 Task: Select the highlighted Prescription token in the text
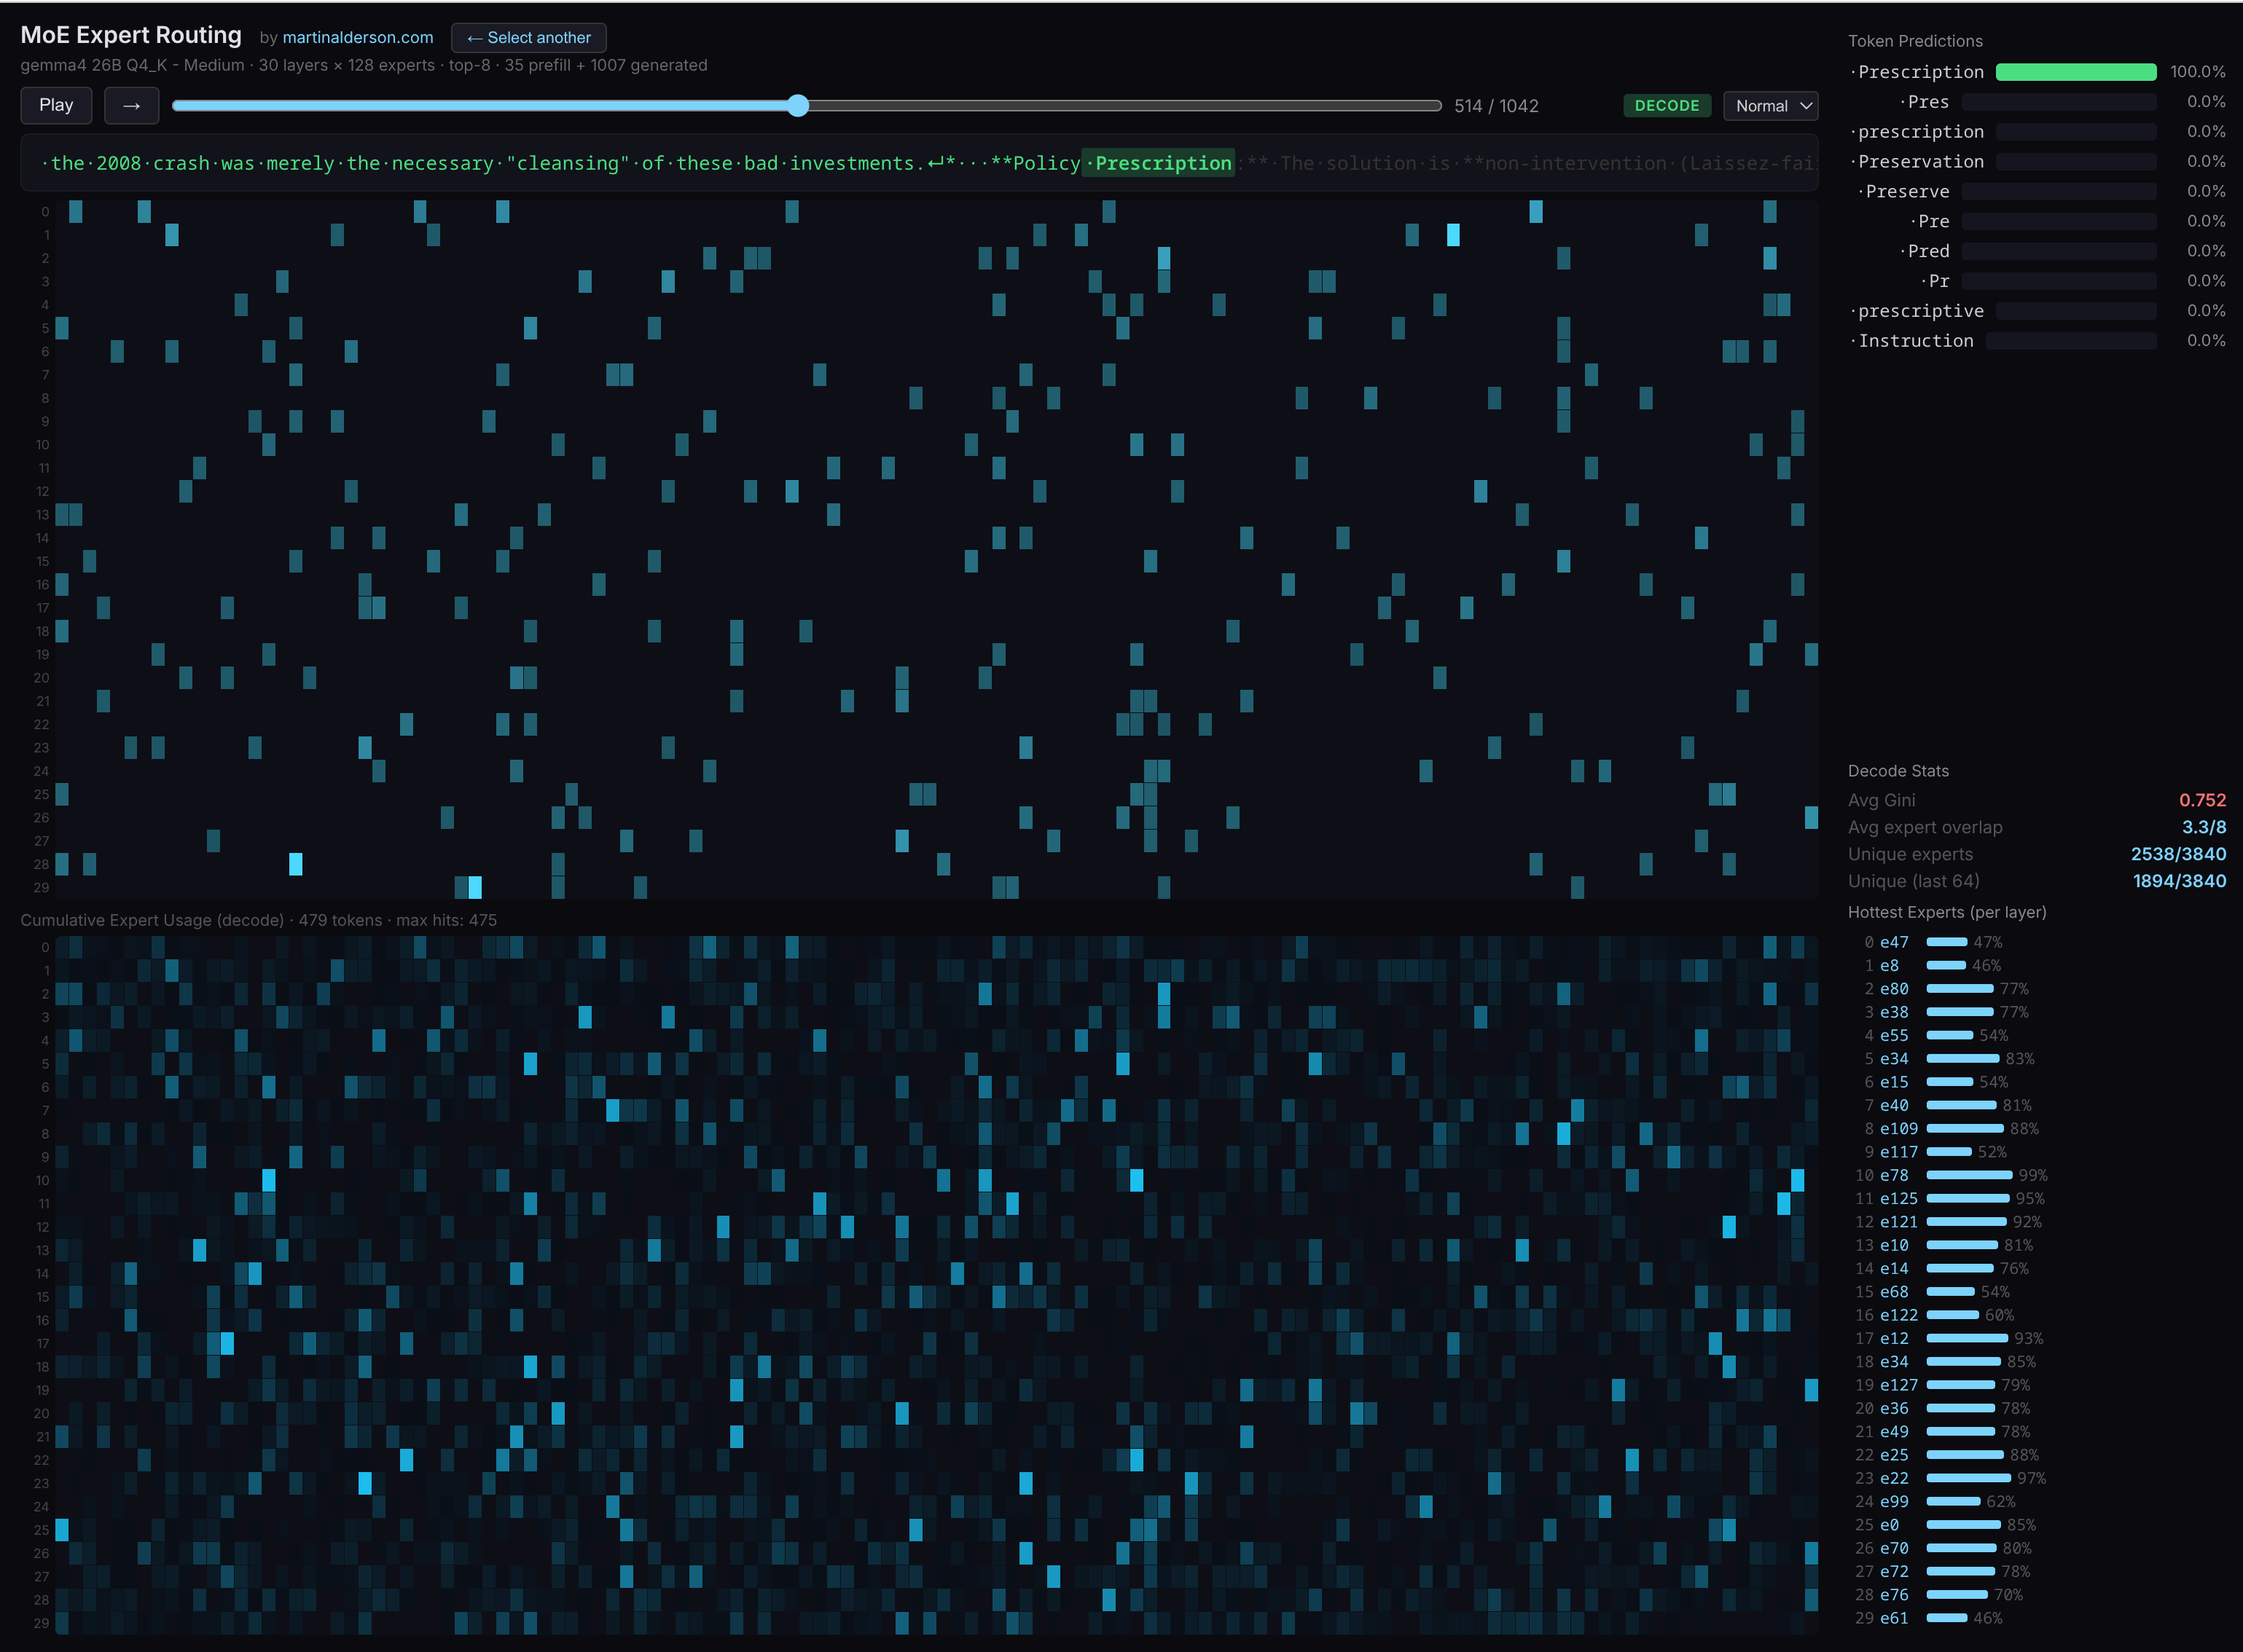coord(1159,162)
